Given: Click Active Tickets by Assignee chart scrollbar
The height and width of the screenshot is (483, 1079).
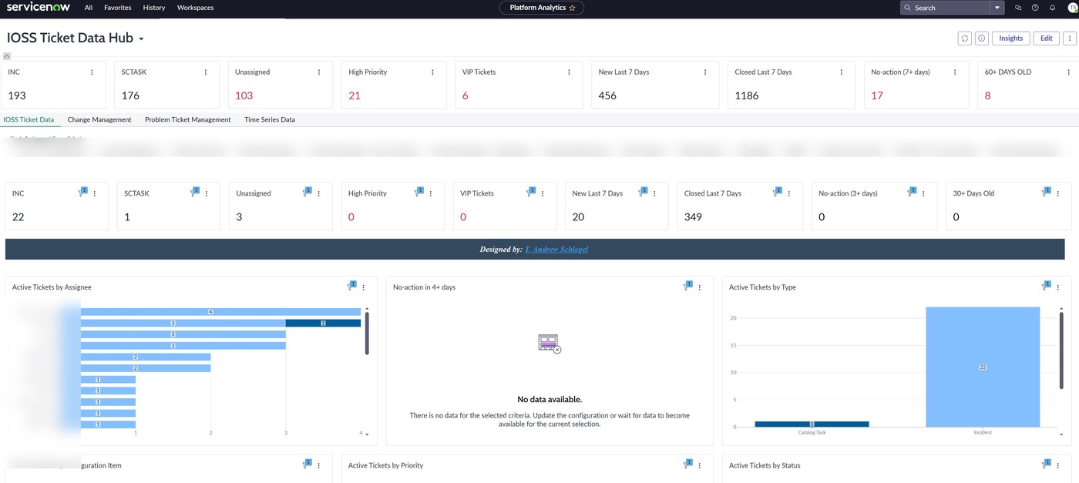Looking at the screenshot, I should pyautogui.click(x=367, y=334).
